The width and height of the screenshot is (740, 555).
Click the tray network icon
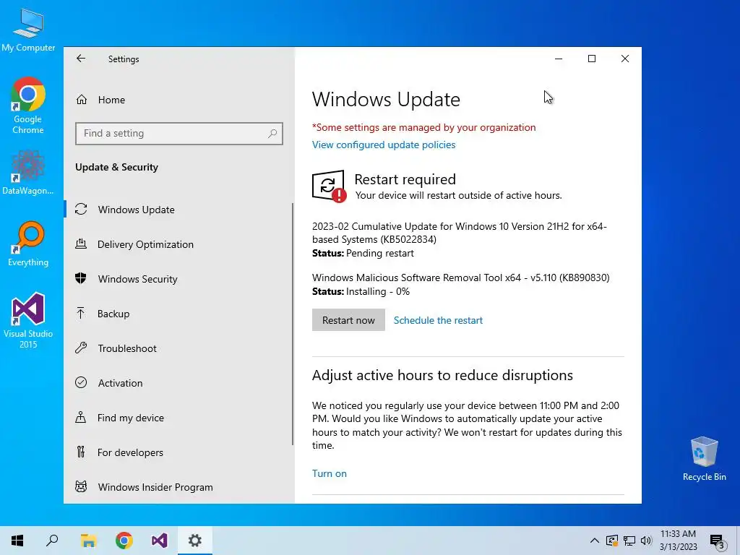(x=629, y=541)
